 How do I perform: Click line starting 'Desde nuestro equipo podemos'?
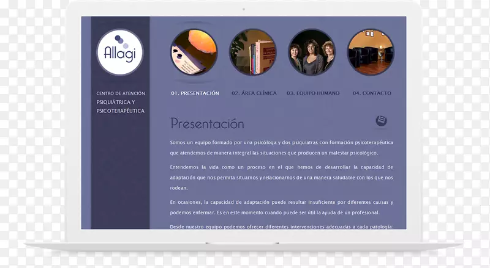(282, 227)
